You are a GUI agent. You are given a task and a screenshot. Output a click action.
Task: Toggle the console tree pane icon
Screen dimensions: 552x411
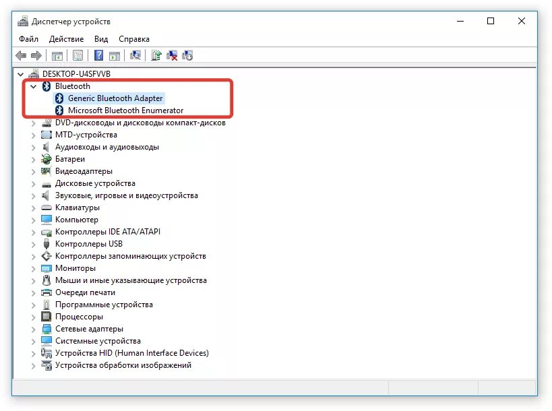point(57,56)
